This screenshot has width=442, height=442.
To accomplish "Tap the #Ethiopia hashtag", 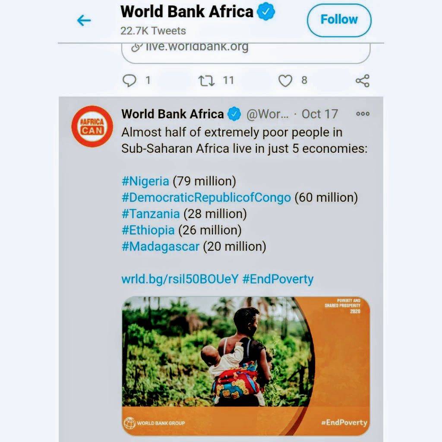I will pyautogui.click(x=148, y=230).
